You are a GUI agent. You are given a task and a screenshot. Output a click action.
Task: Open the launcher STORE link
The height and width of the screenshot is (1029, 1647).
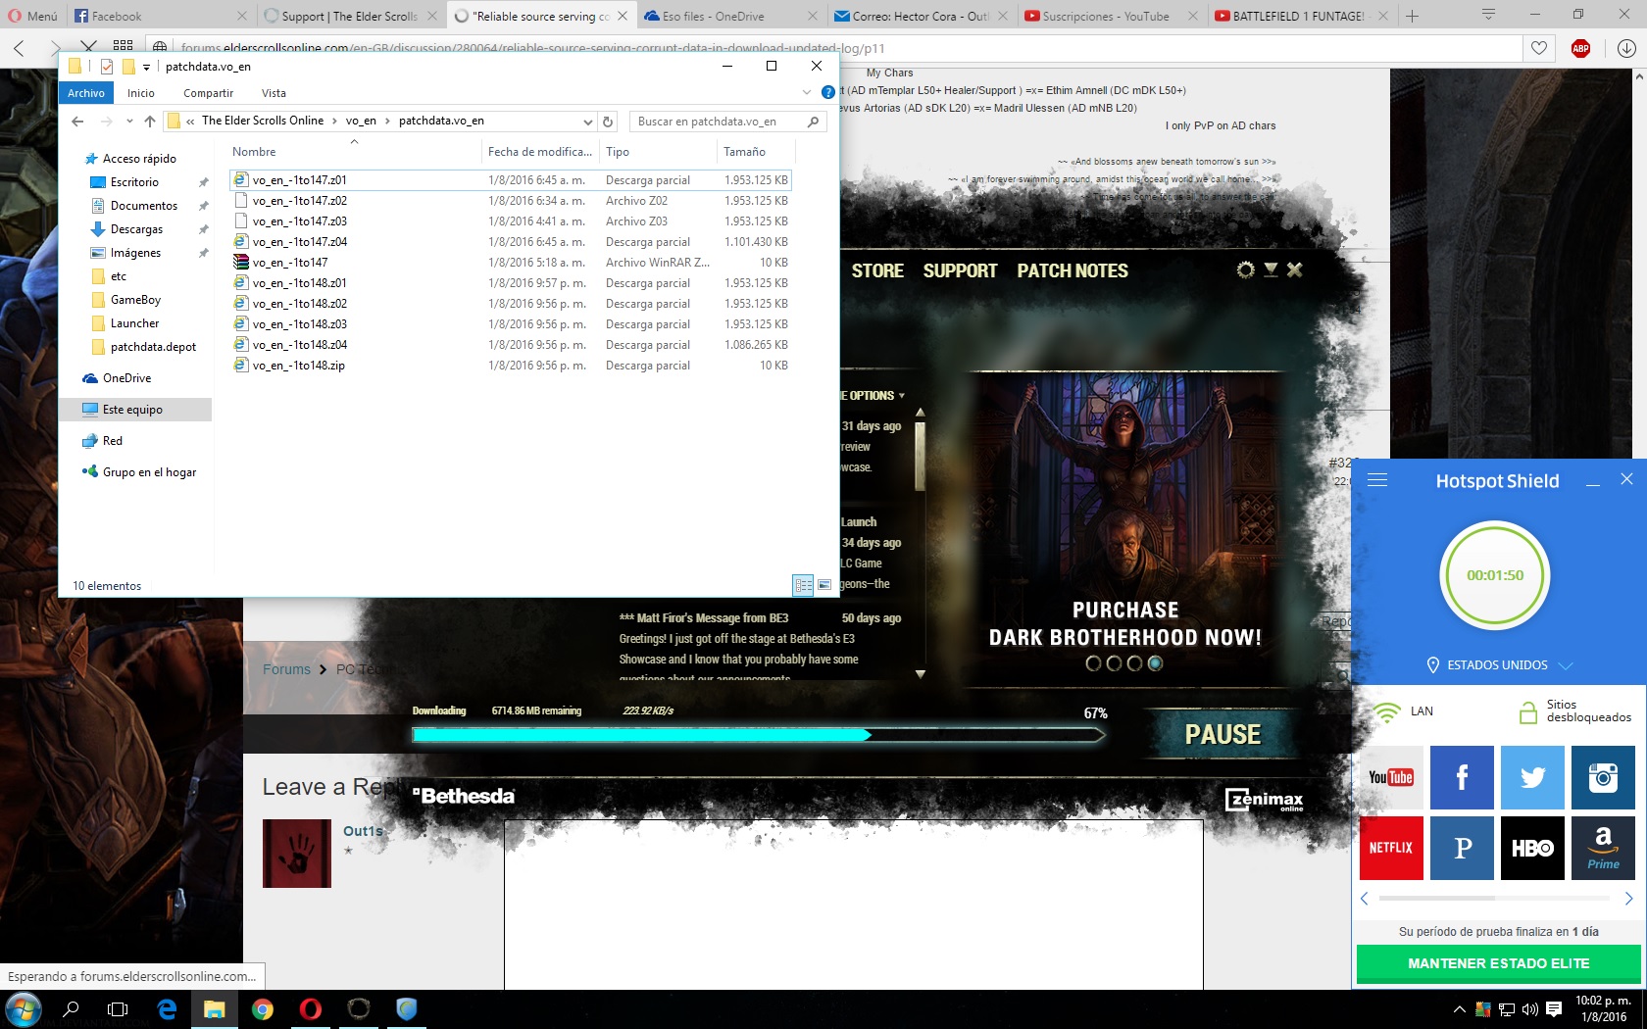(877, 270)
